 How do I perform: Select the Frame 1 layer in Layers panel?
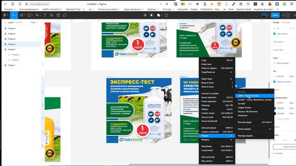pos(21,65)
